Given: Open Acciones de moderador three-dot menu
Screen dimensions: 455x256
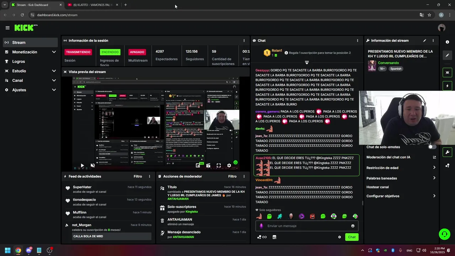Looking at the screenshot, I should pos(244,176).
